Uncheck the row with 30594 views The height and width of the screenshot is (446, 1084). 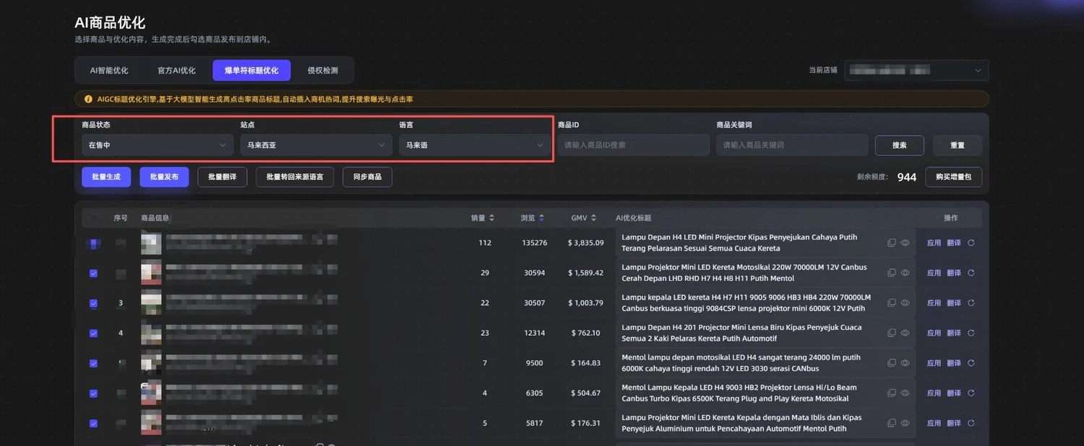point(93,274)
